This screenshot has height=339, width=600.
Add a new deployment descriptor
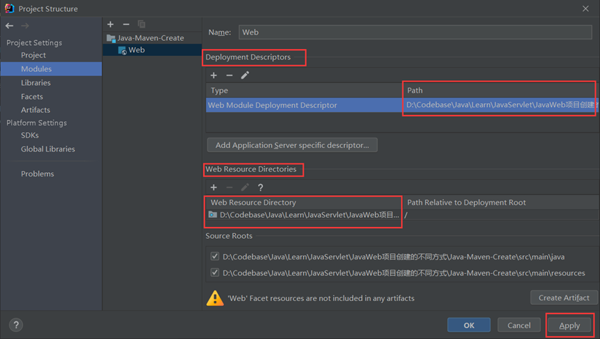point(214,75)
